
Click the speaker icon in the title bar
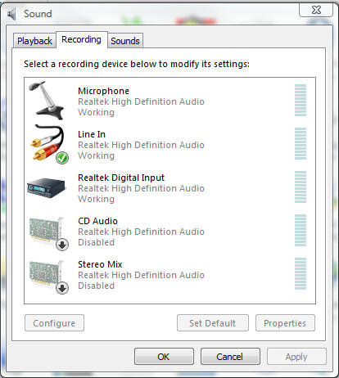11,14
